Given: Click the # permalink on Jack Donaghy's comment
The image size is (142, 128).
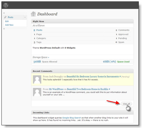Looking at the screenshot, I should point(120,76).
